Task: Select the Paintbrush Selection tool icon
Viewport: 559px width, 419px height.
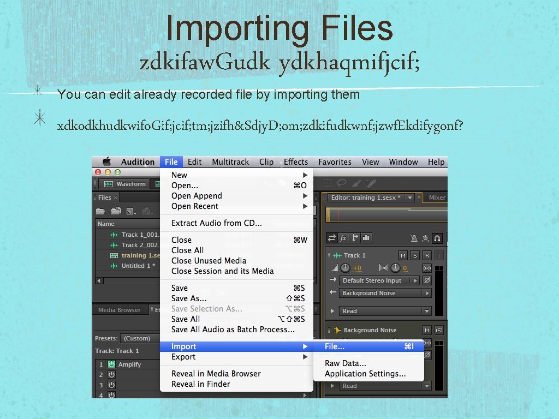Action: (356, 183)
